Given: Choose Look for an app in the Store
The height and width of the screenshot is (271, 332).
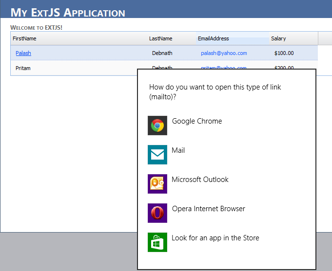Looking at the screenshot, I should click(x=215, y=238).
